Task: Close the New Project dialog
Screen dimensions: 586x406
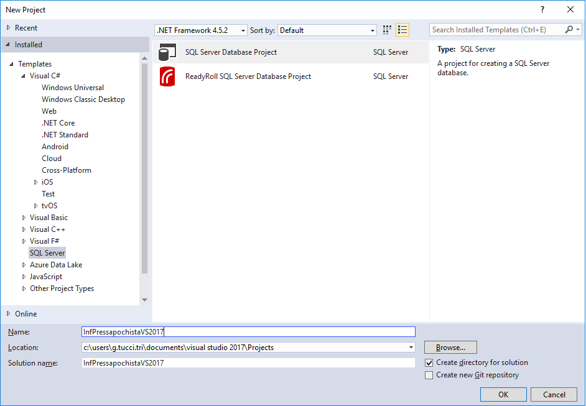Action: tap(570, 10)
